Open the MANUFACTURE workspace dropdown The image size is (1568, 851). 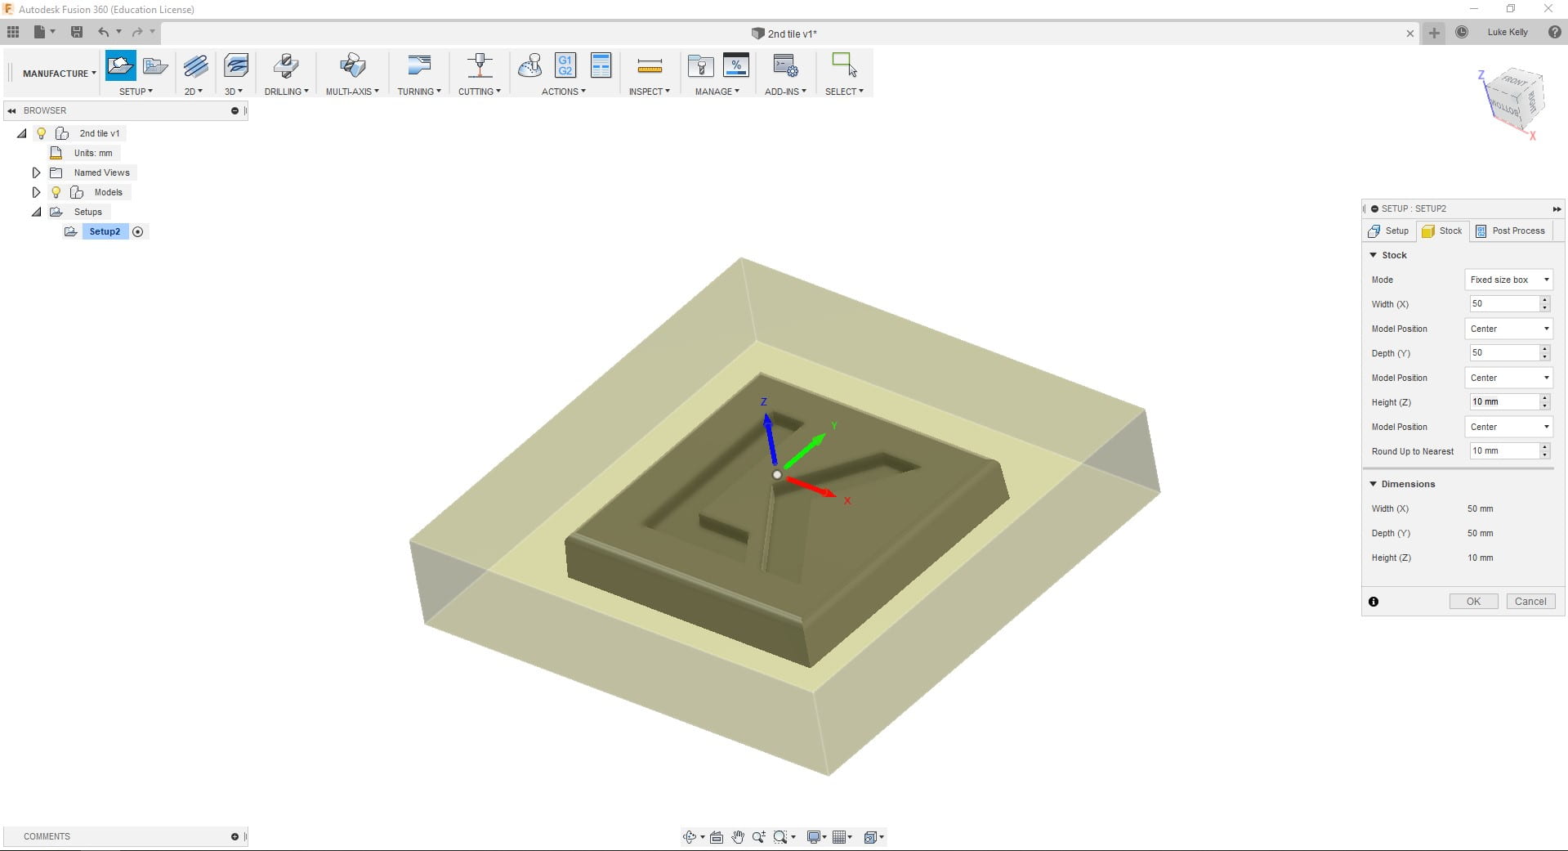pyautogui.click(x=59, y=74)
